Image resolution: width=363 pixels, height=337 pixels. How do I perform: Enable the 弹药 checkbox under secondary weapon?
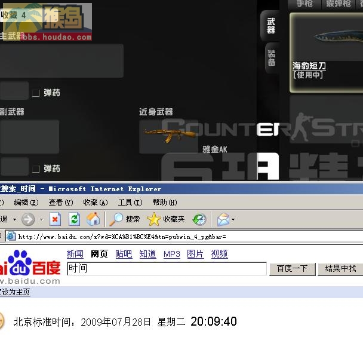(36, 169)
